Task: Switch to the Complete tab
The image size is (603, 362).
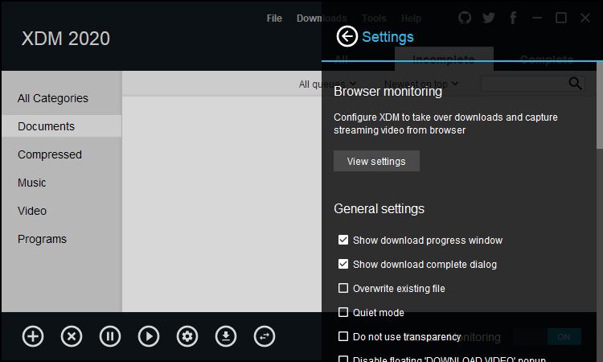Action: click(x=547, y=59)
